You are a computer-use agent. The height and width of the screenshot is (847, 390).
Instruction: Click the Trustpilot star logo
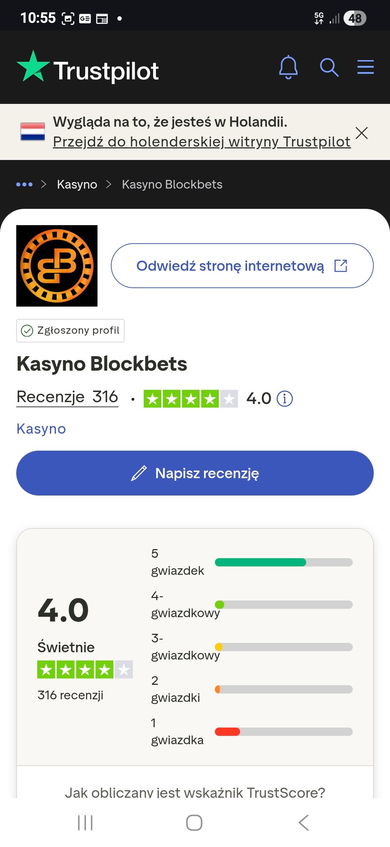pyautogui.click(x=33, y=67)
